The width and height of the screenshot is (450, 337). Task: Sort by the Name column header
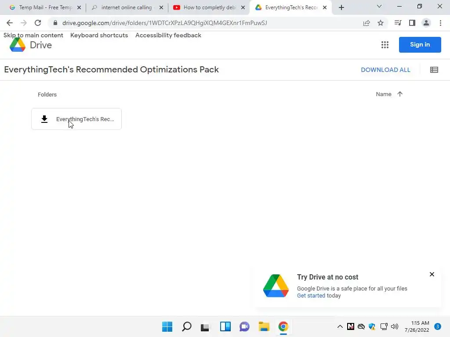click(x=383, y=94)
